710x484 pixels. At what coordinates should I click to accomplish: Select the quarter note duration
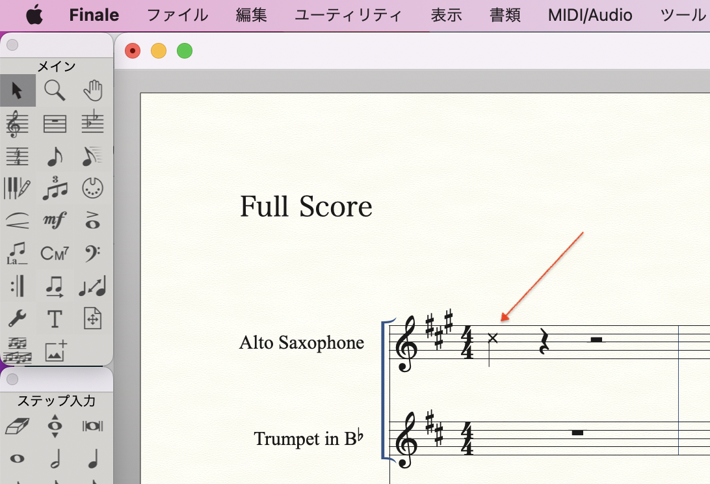tap(93, 459)
